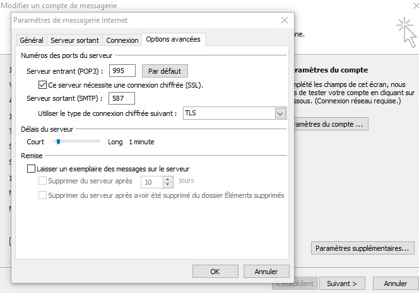
Task: Open the TLS encryption type dropdown
Action: click(x=280, y=113)
